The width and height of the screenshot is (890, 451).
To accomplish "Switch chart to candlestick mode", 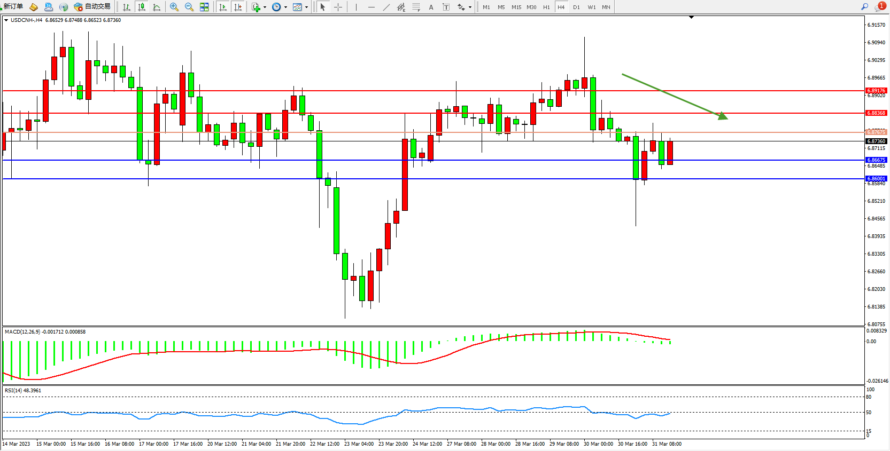I will (142, 7).
